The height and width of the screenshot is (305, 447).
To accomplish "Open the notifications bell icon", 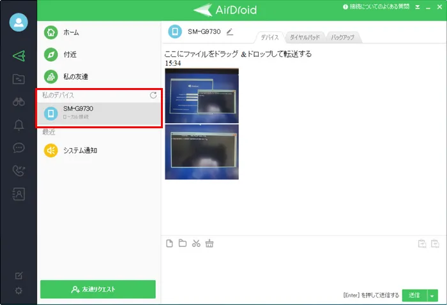I will tap(19, 124).
